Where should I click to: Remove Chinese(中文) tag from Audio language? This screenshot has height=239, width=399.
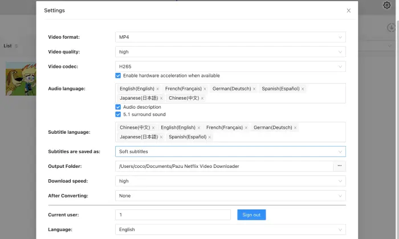point(202,98)
